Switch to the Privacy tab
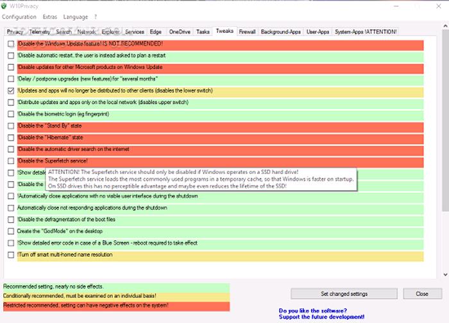 [15, 32]
